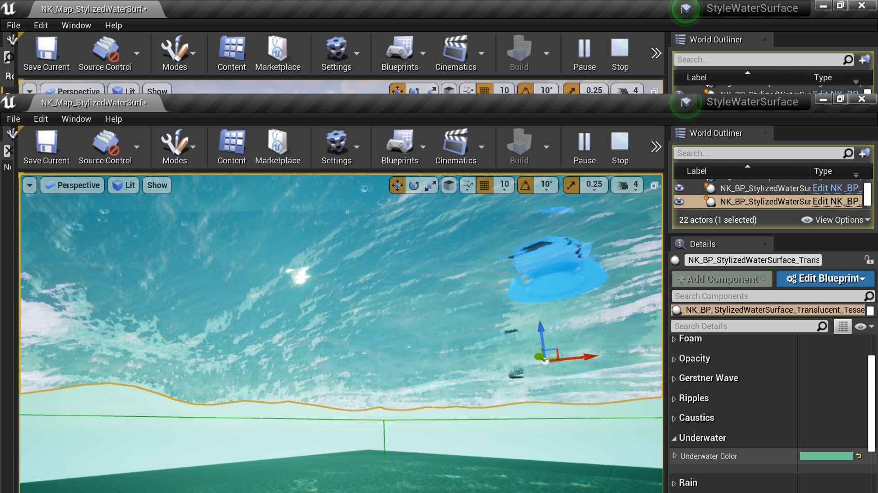Image resolution: width=878 pixels, height=493 pixels.
Task: Collapse the Underwater section
Action: tap(674, 438)
